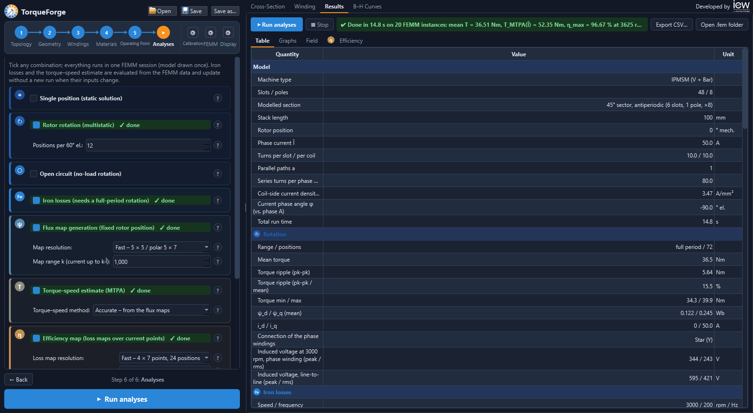Screen dimensions: 753x413
Task: Enable Single position (static solution) checkbox
Action: click(34, 98)
